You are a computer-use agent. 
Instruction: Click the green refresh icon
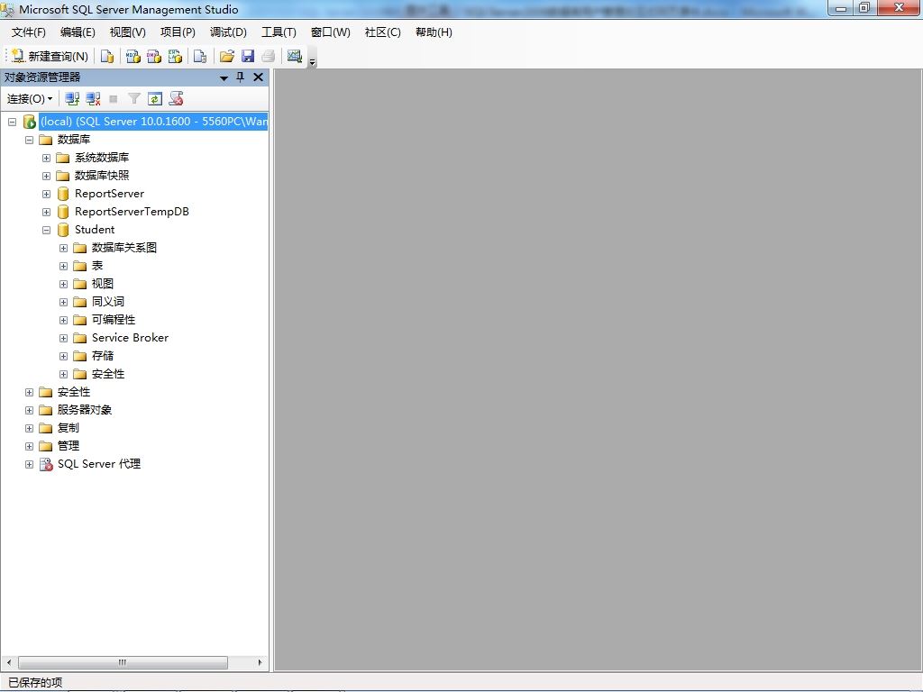pos(155,98)
